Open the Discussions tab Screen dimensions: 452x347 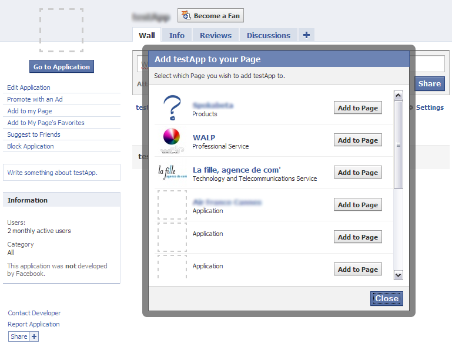tap(269, 35)
